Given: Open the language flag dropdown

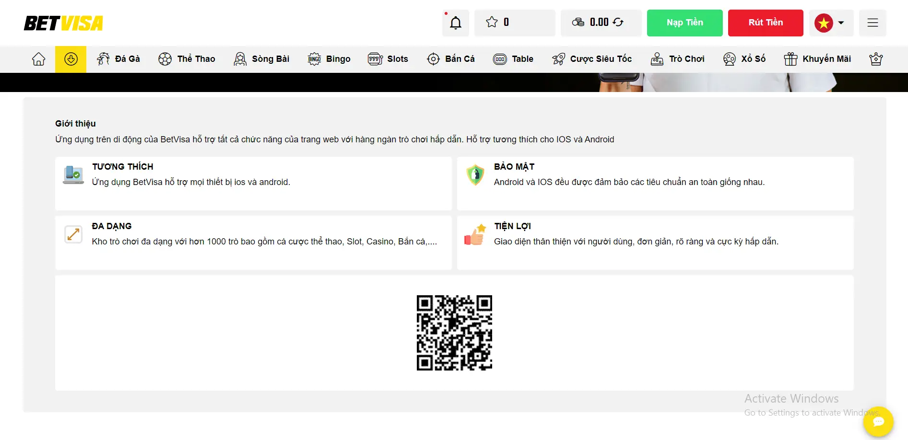Looking at the screenshot, I should pos(831,23).
